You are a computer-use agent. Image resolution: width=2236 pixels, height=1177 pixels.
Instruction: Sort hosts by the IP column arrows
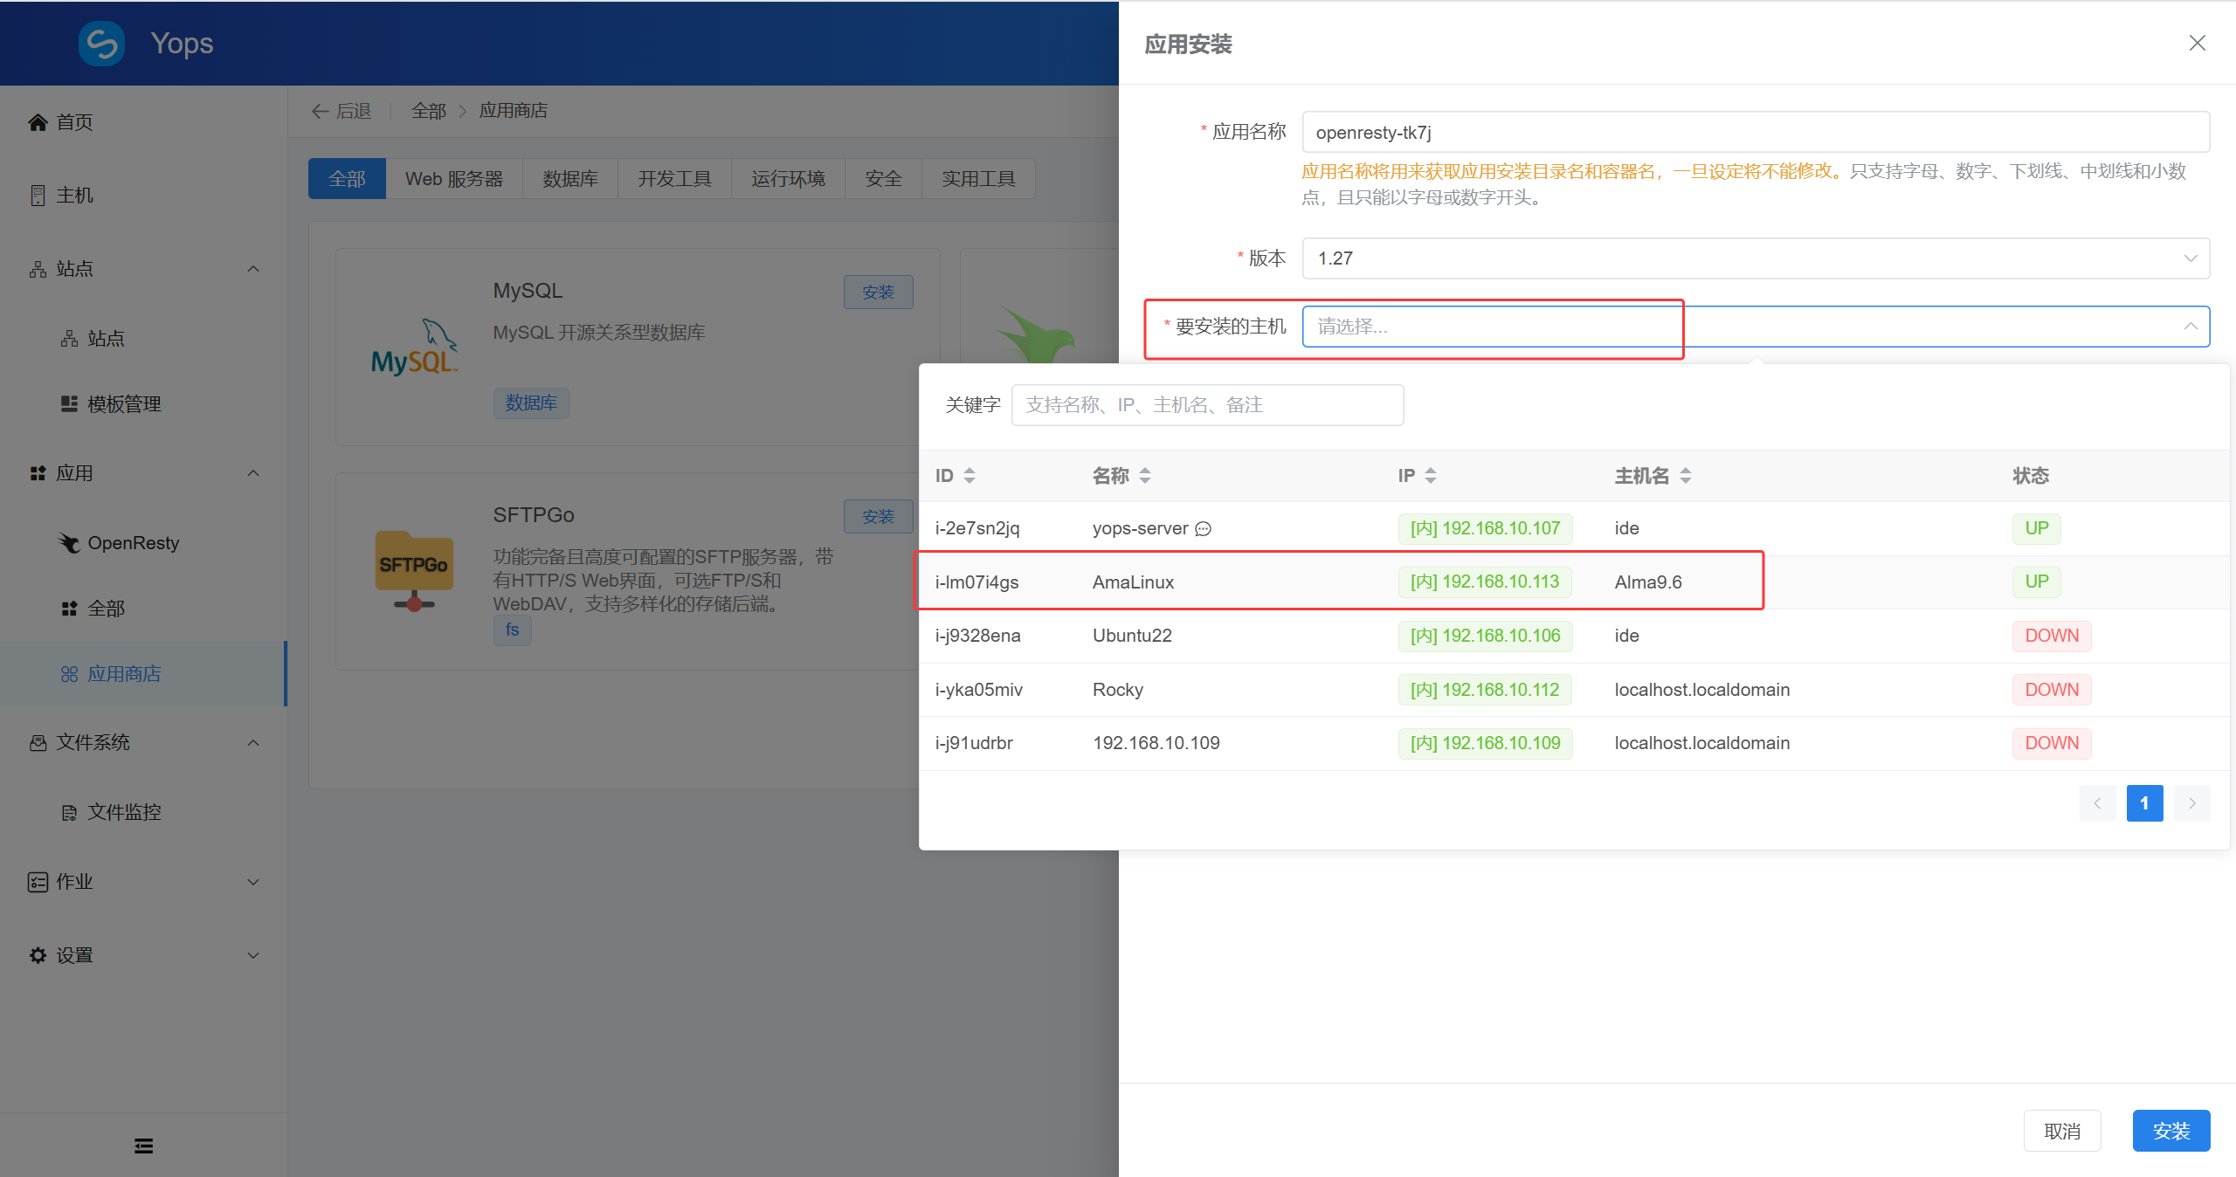coord(1430,476)
